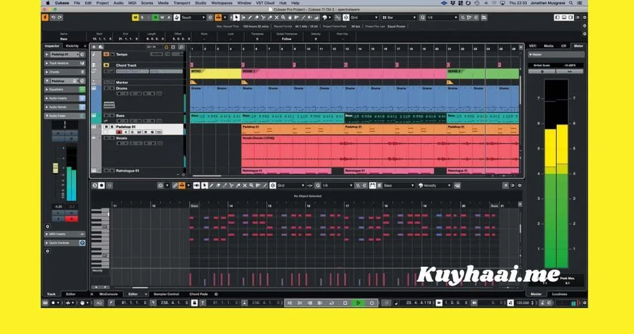Open the project Setup gear at top right
This screenshot has height=334, width=634.
coord(584,17)
